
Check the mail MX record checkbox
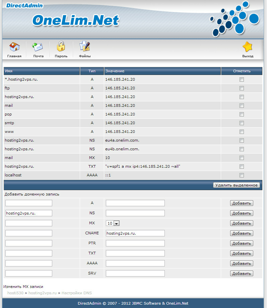point(242,158)
